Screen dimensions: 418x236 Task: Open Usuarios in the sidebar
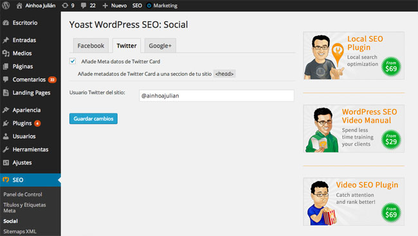(x=24, y=137)
